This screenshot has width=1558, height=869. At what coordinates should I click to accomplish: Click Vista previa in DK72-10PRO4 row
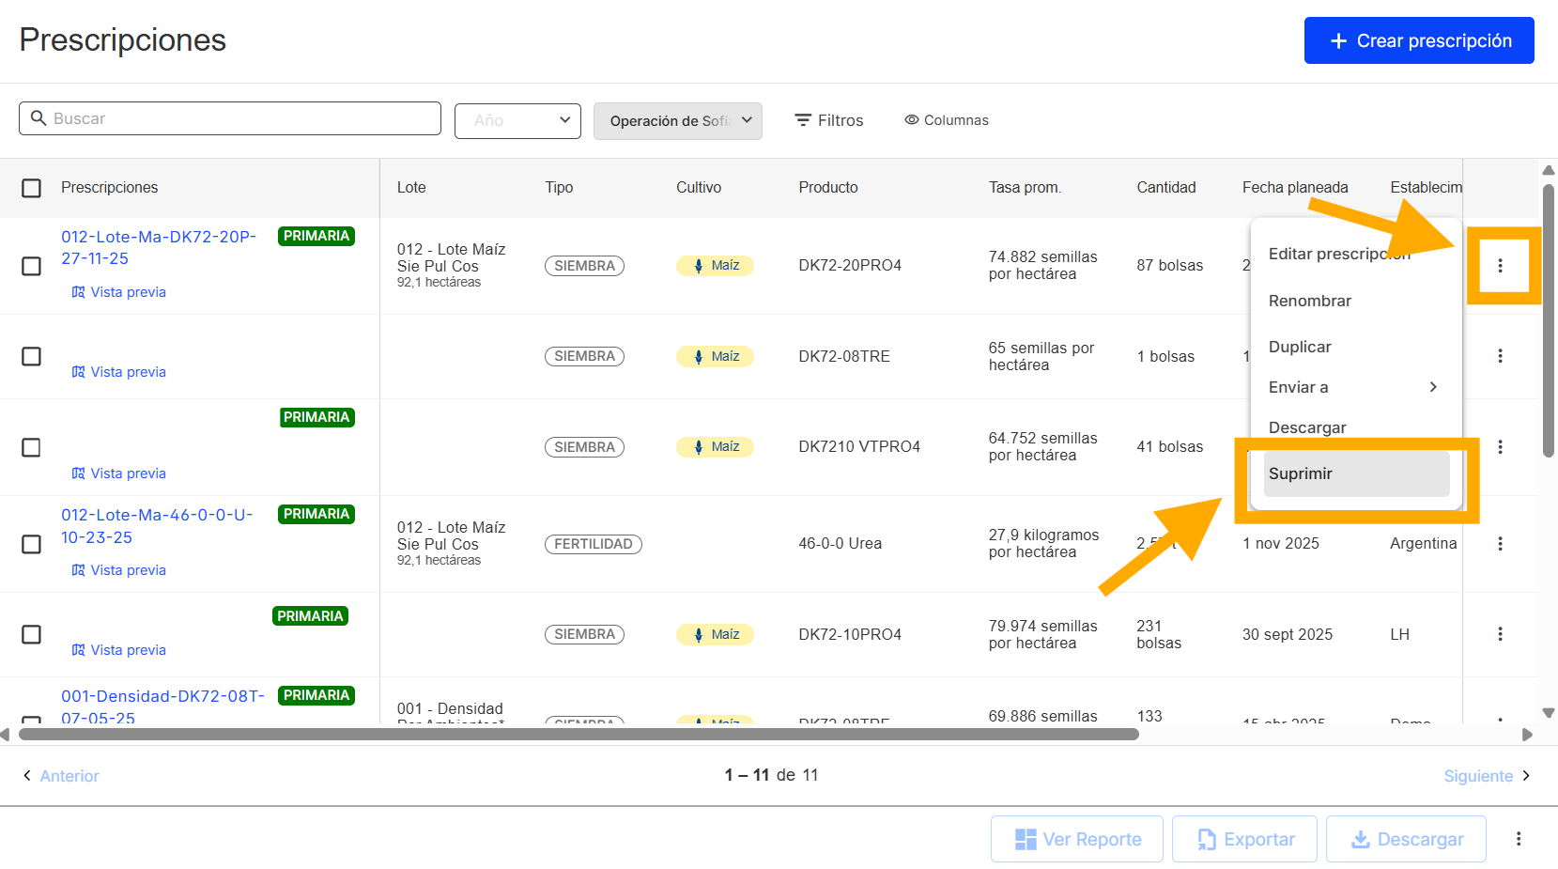(119, 650)
